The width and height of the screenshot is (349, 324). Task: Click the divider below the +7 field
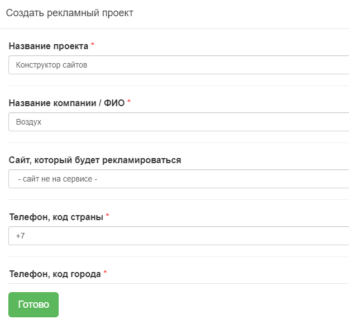click(179, 256)
